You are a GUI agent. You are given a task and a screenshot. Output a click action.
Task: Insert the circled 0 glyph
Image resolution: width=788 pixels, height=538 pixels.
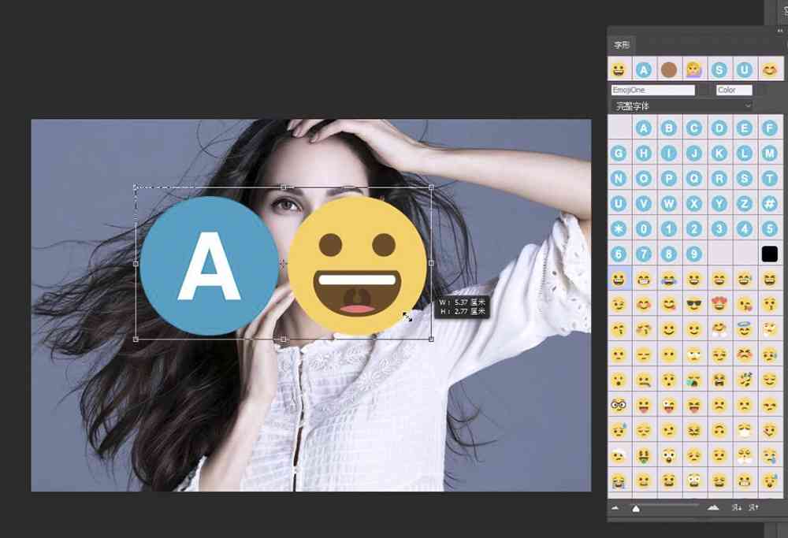(644, 228)
